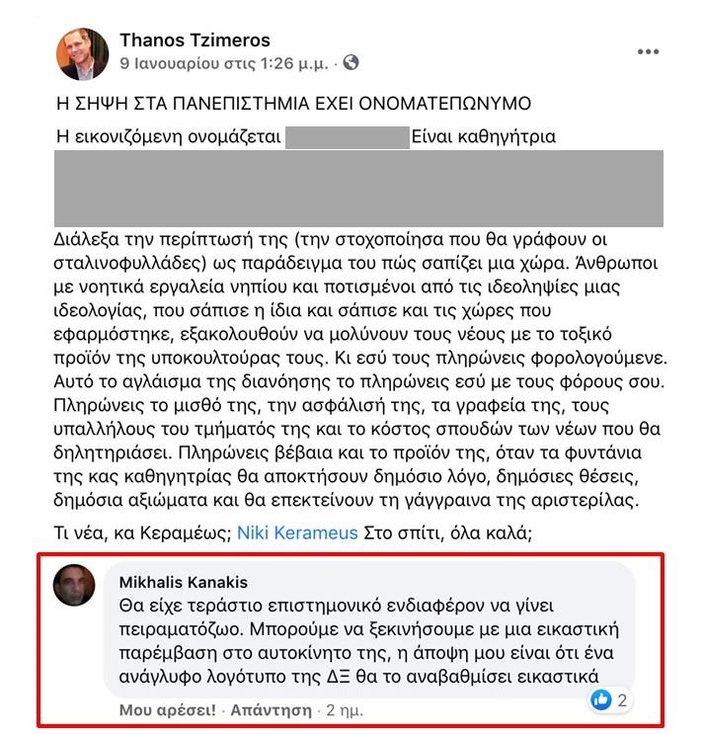Viewport: 703px width, 734px height.
Task: Open the post's three-dot options menu
Action: point(648,51)
